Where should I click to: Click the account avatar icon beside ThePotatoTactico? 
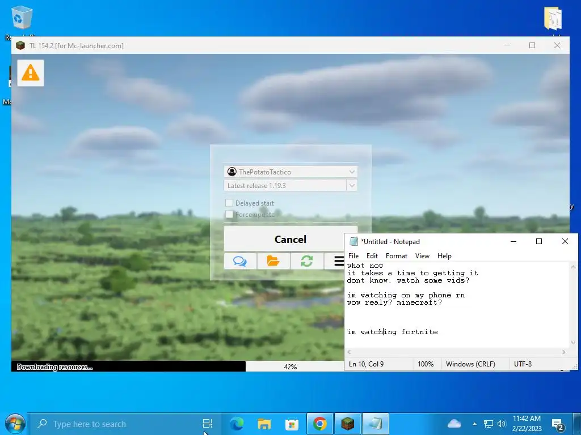click(x=232, y=172)
